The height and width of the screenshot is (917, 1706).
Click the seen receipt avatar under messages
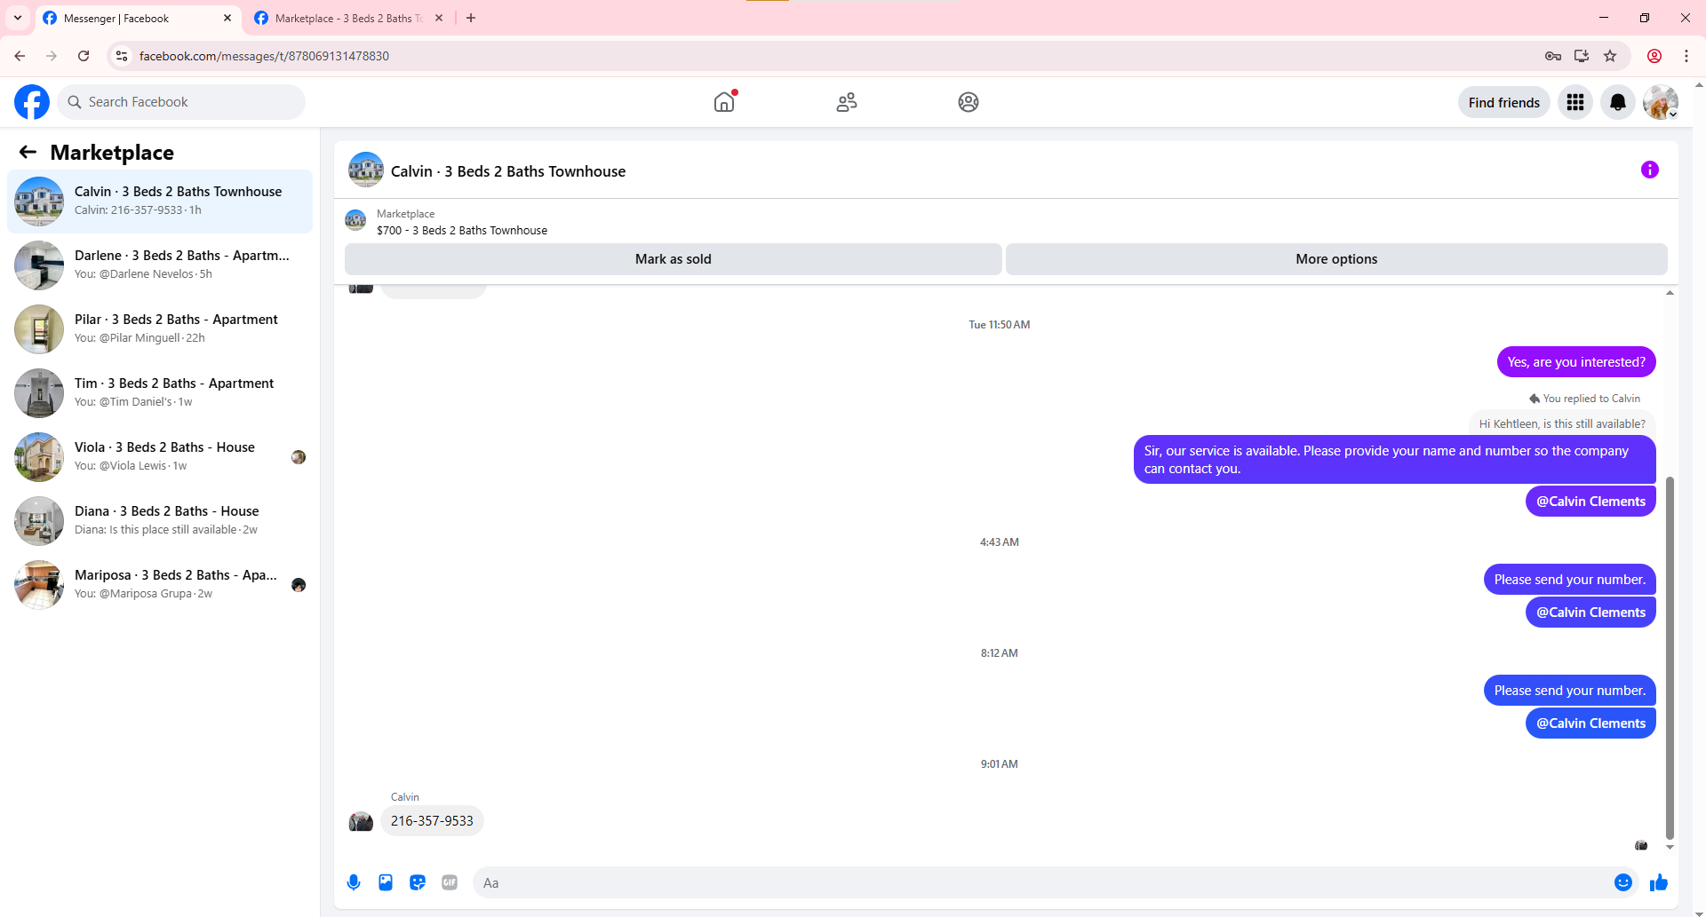point(1641,845)
